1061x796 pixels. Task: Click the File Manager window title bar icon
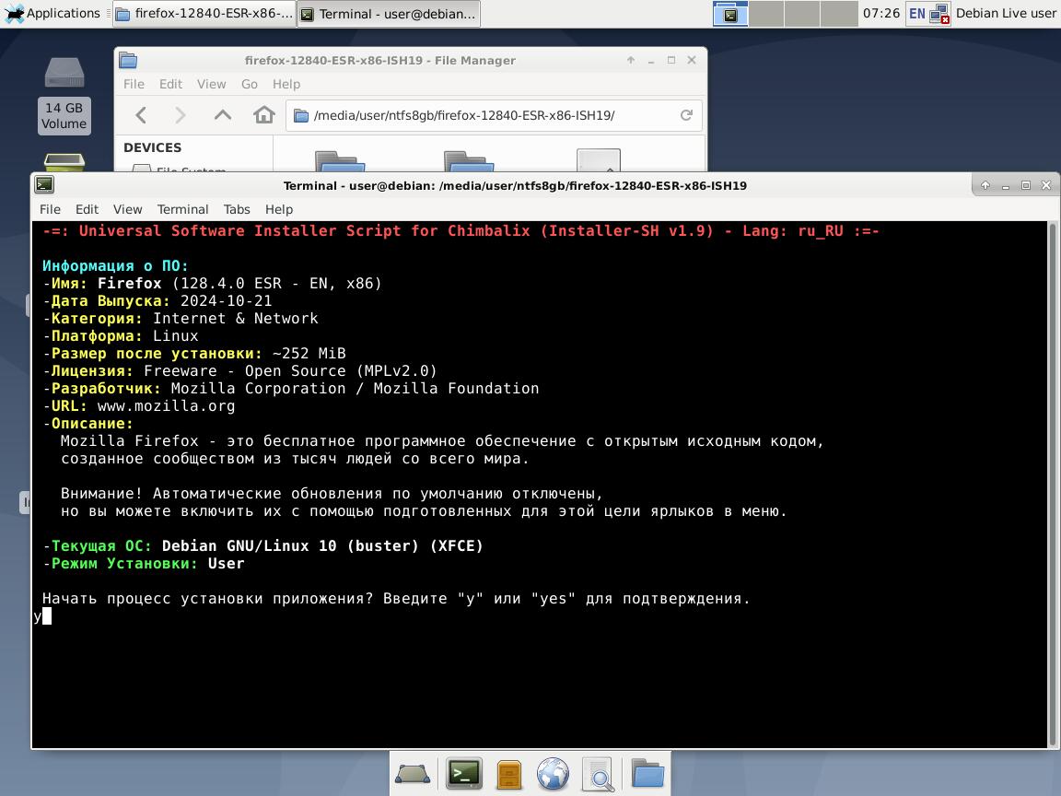(128, 60)
